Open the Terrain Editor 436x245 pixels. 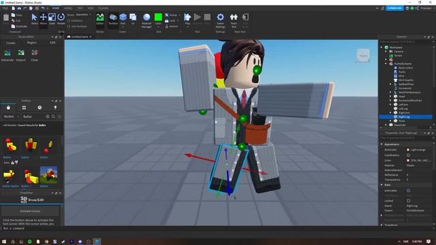click(100, 19)
